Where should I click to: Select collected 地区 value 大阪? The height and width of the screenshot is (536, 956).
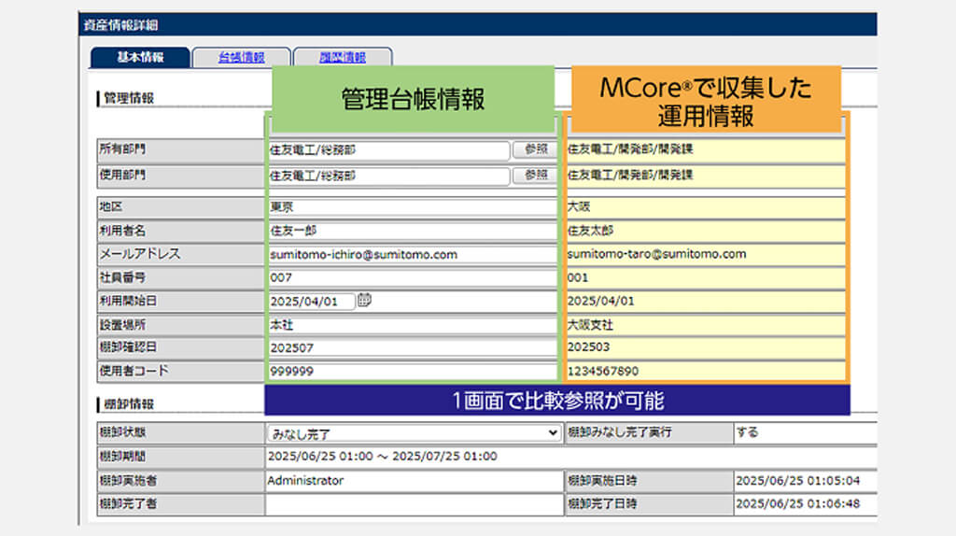[x=579, y=206]
